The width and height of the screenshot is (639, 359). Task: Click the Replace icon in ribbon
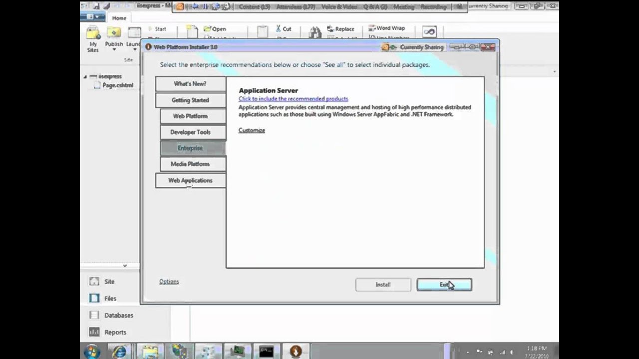tap(331, 29)
